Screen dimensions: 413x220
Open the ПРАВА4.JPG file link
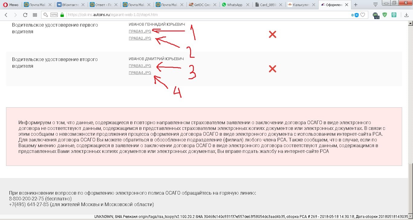(140, 73)
